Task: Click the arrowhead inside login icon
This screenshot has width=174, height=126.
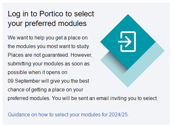Action: pyautogui.click(x=129, y=42)
